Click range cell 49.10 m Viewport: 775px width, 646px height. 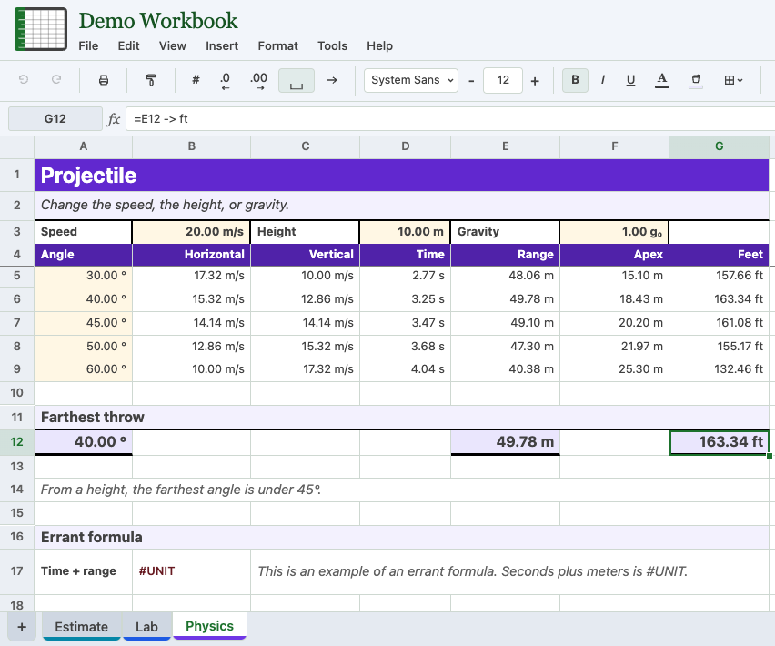505,323
